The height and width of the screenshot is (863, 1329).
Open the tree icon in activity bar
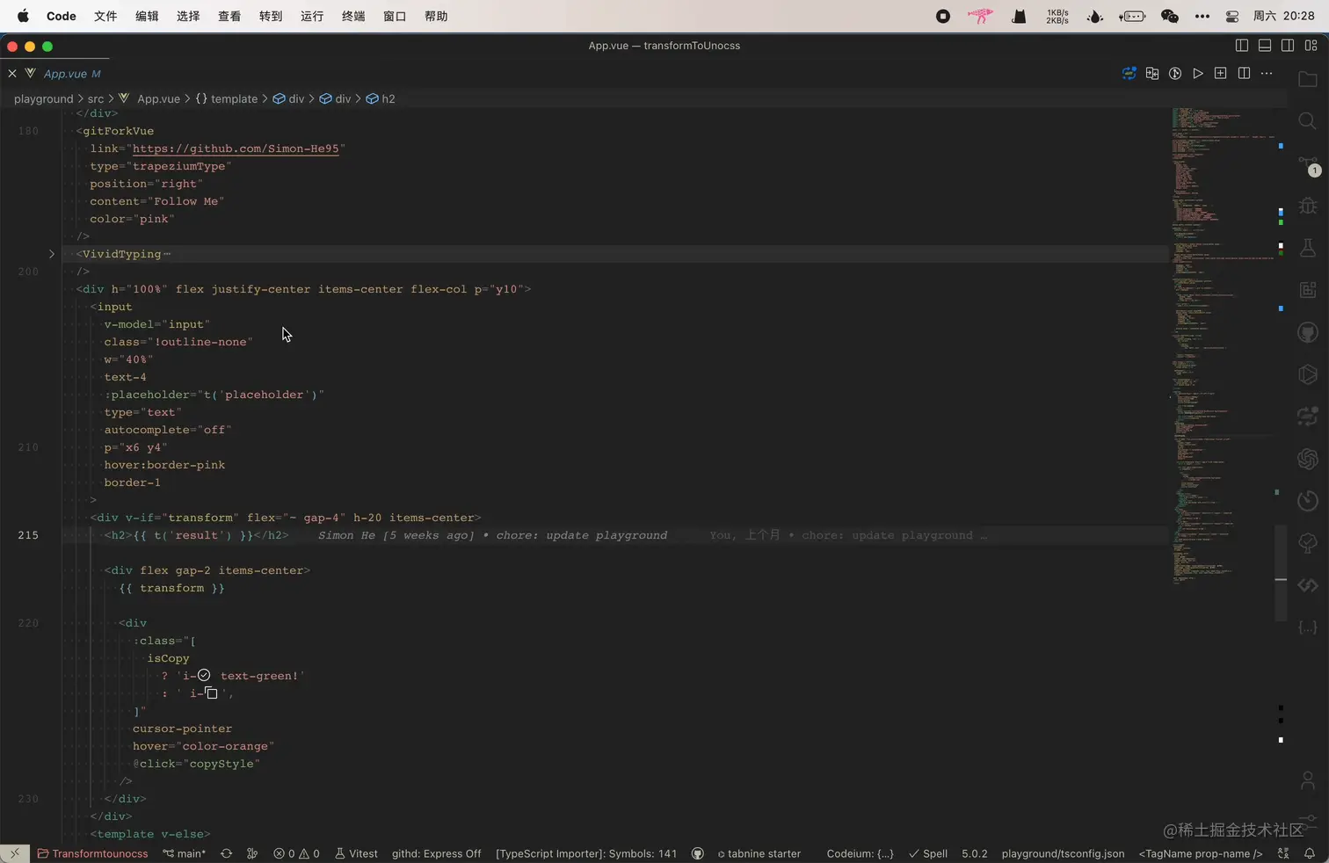tap(1308, 543)
